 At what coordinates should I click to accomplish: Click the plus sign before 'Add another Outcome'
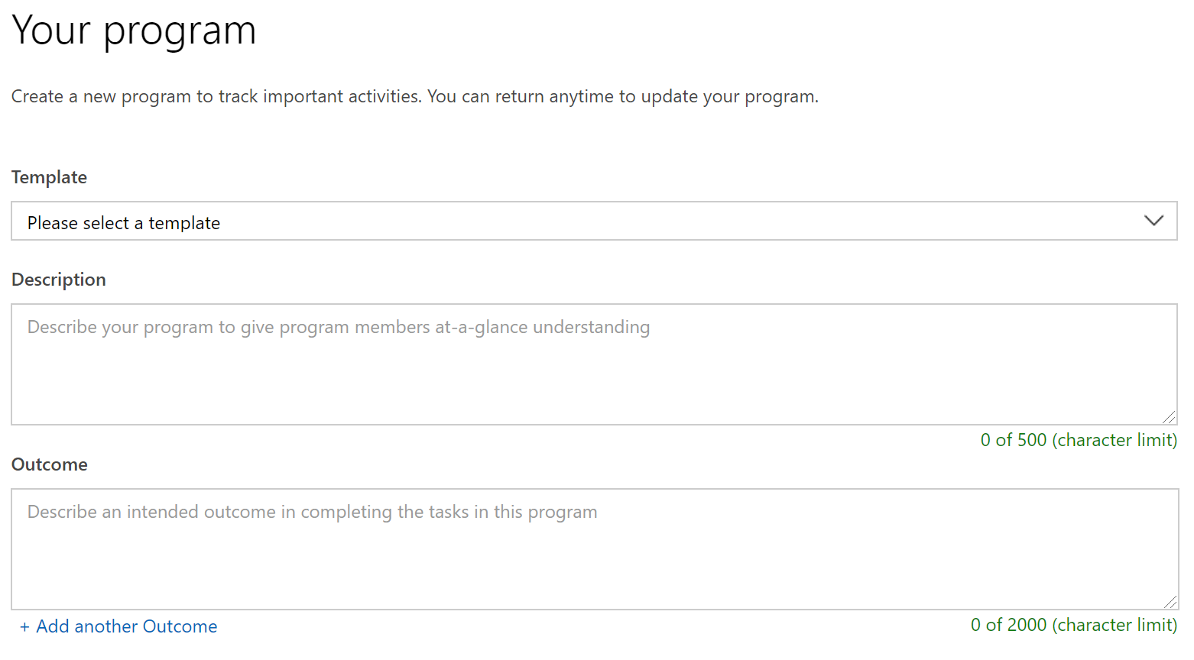(x=25, y=626)
